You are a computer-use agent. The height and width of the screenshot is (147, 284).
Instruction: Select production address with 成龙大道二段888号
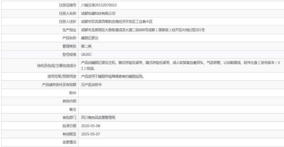click(x=143, y=30)
